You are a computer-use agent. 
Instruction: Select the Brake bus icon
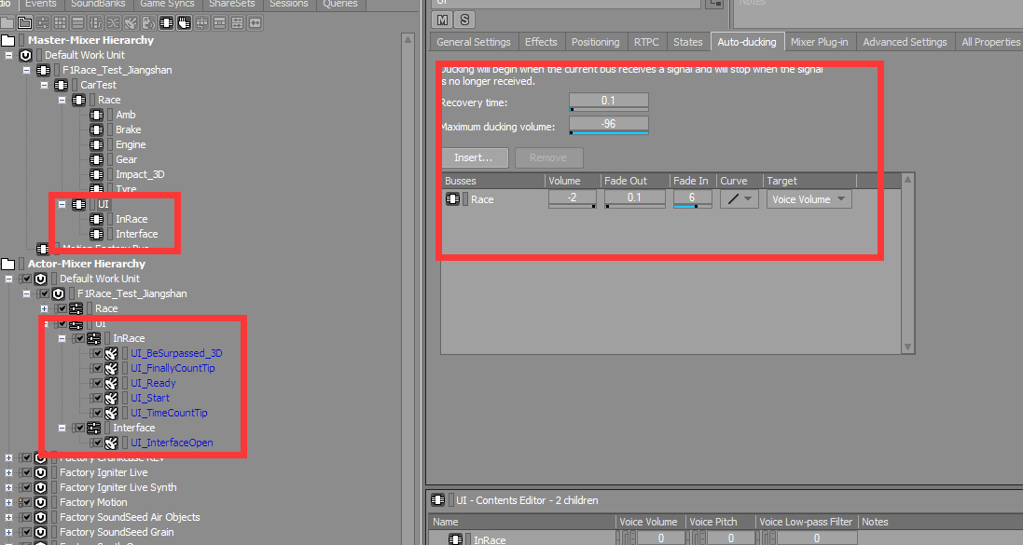pos(97,129)
